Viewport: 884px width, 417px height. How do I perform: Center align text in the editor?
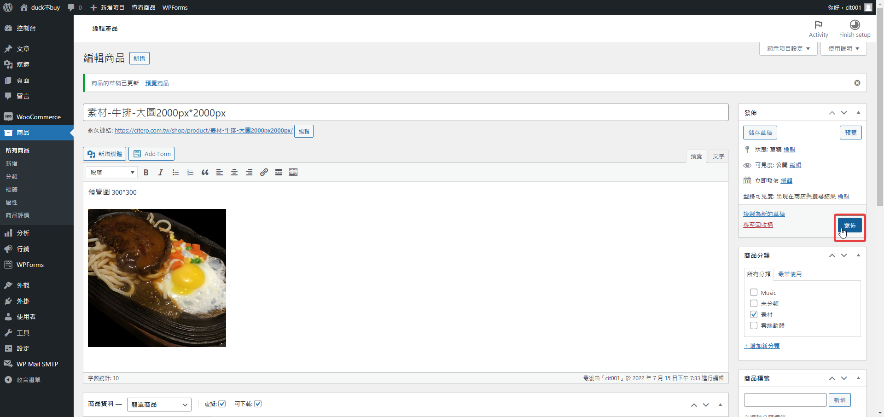coord(234,172)
